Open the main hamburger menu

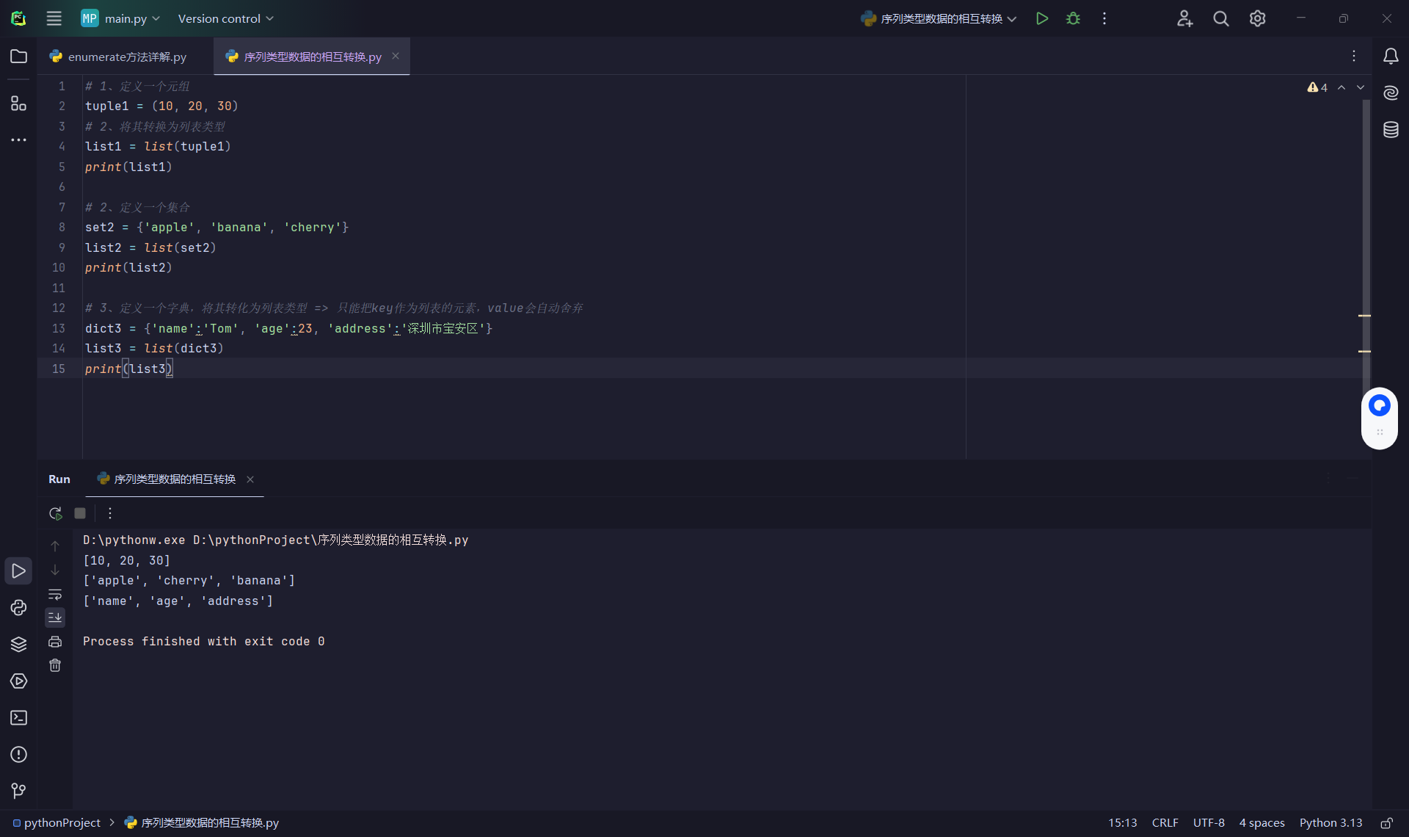pos(54,18)
